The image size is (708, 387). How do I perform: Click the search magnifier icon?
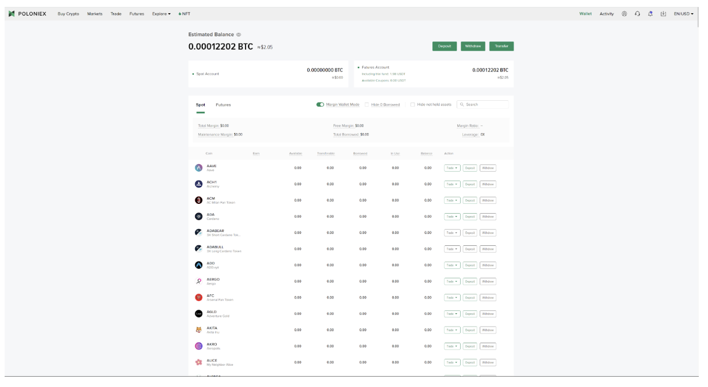tap(462, 105)
